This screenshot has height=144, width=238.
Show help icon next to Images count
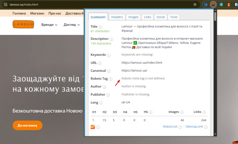coord(182,112)
